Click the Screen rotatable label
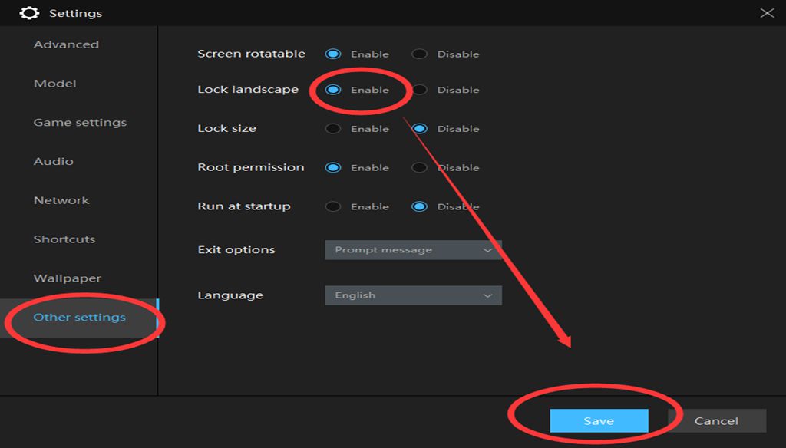 pyautogui.click(x=251, y=54)
